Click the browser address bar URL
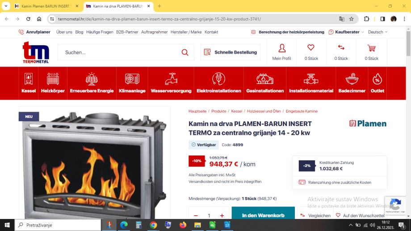 (x=159, y=19)
